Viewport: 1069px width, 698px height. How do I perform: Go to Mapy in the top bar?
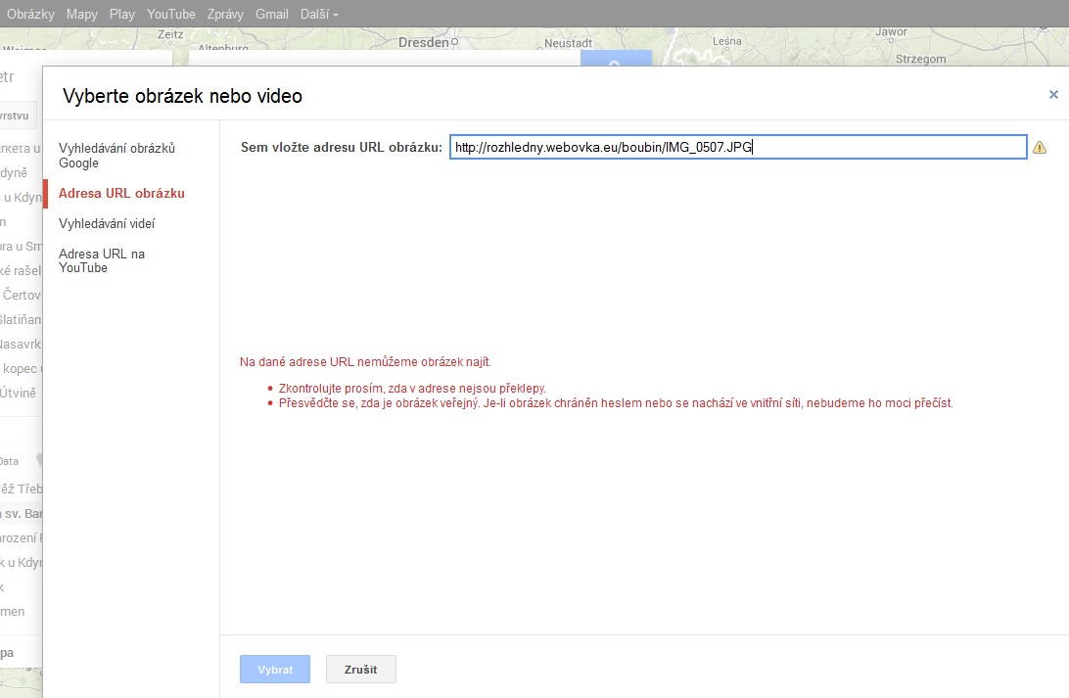[81, 15]
